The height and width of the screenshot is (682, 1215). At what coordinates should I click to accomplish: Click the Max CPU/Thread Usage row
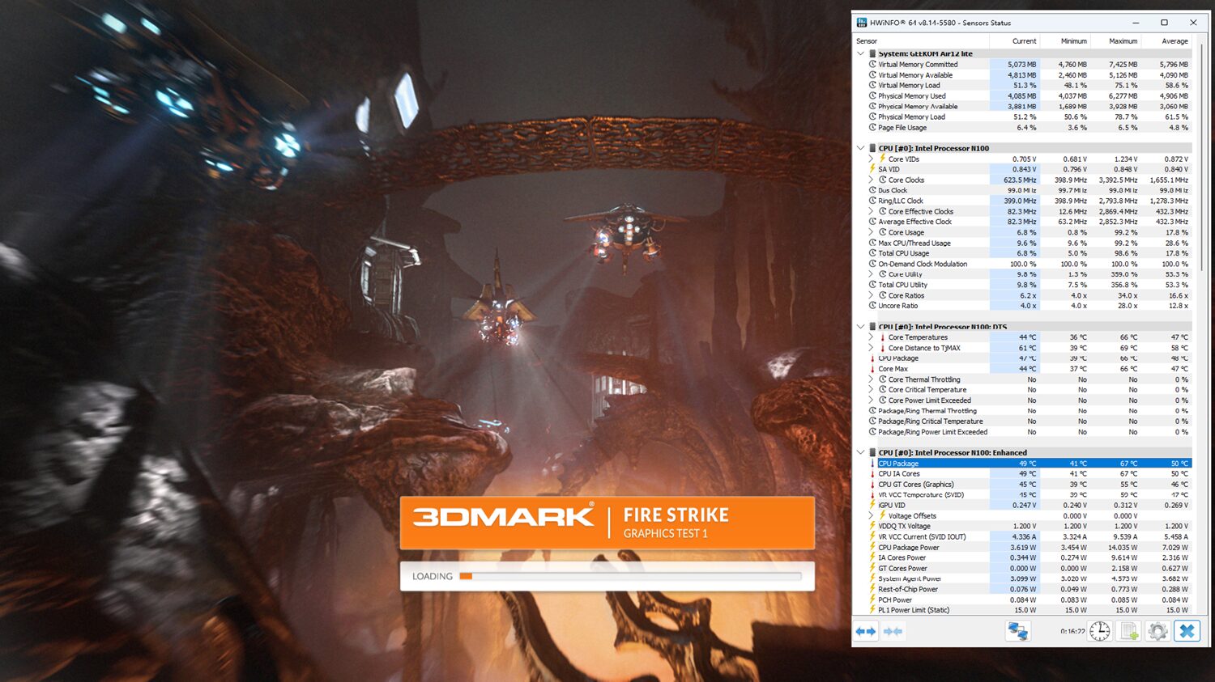(1029, 243)
